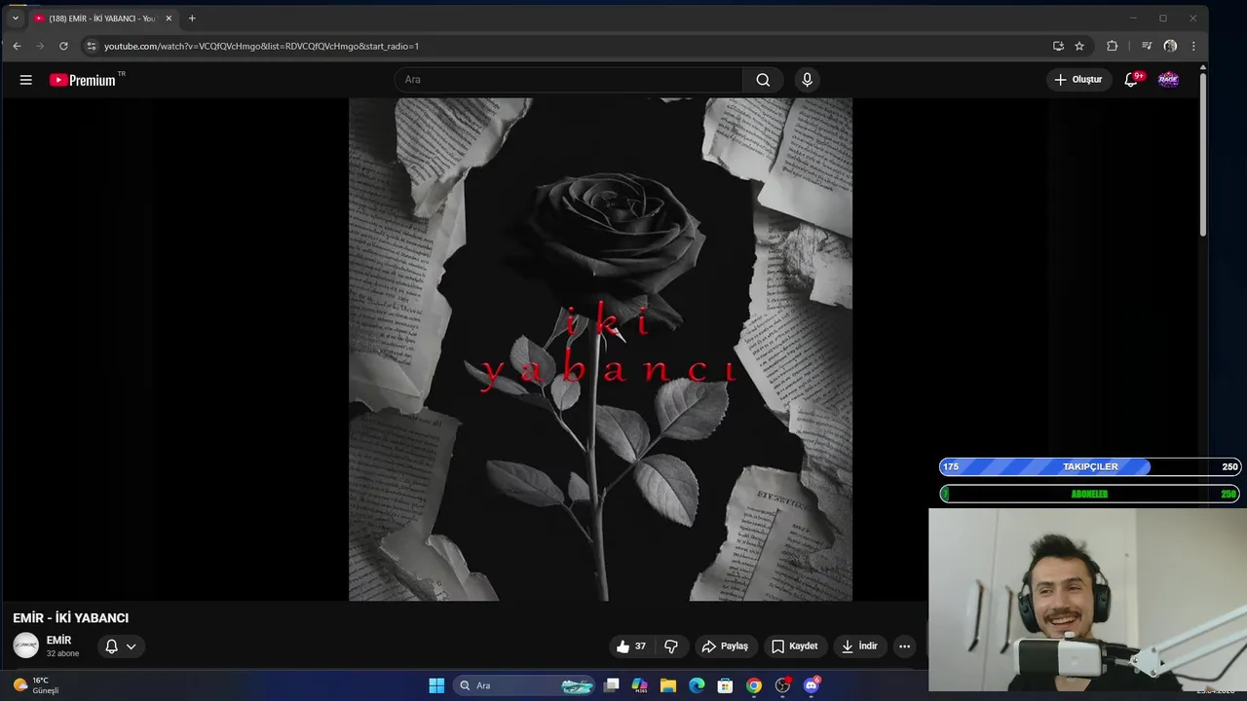Screen dimensions: 1247x701
Task: Go back with browser back arrow
Action: click(17, 46)
